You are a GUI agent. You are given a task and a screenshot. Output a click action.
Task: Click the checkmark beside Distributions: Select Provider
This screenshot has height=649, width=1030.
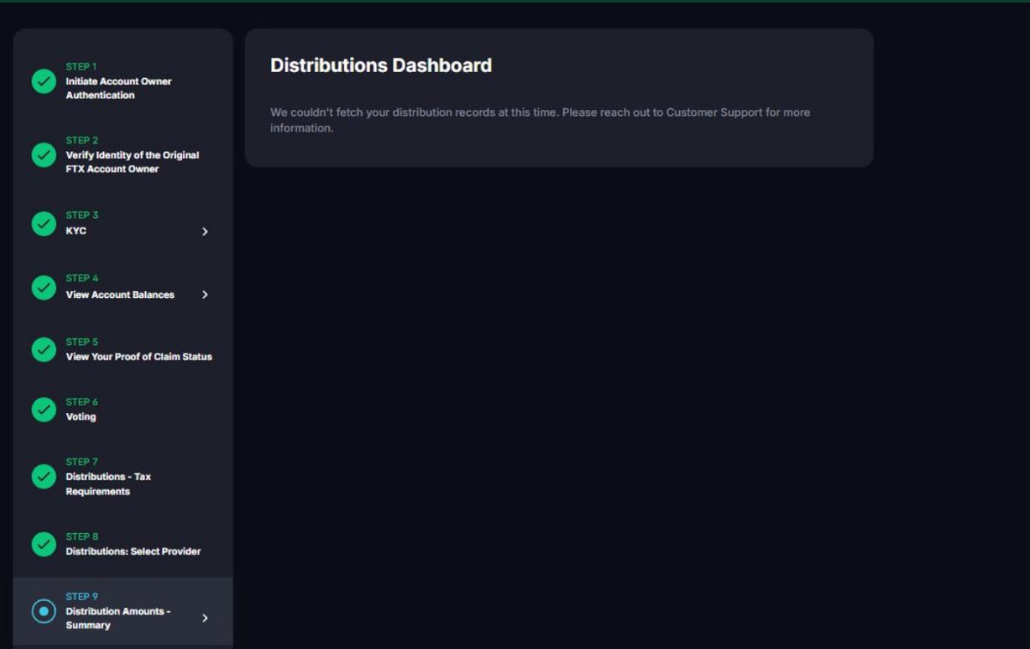(44, 544)
